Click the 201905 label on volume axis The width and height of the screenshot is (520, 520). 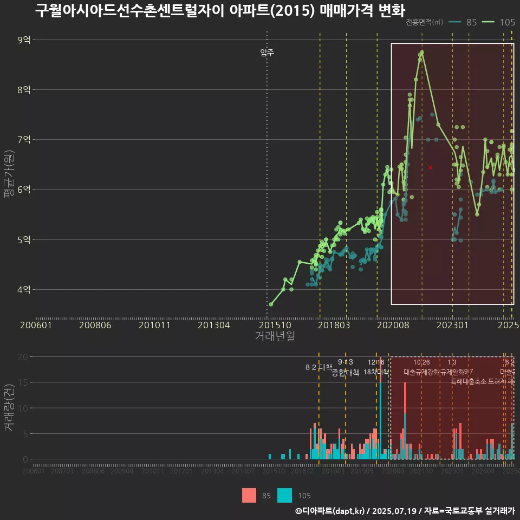click(362, 471)
